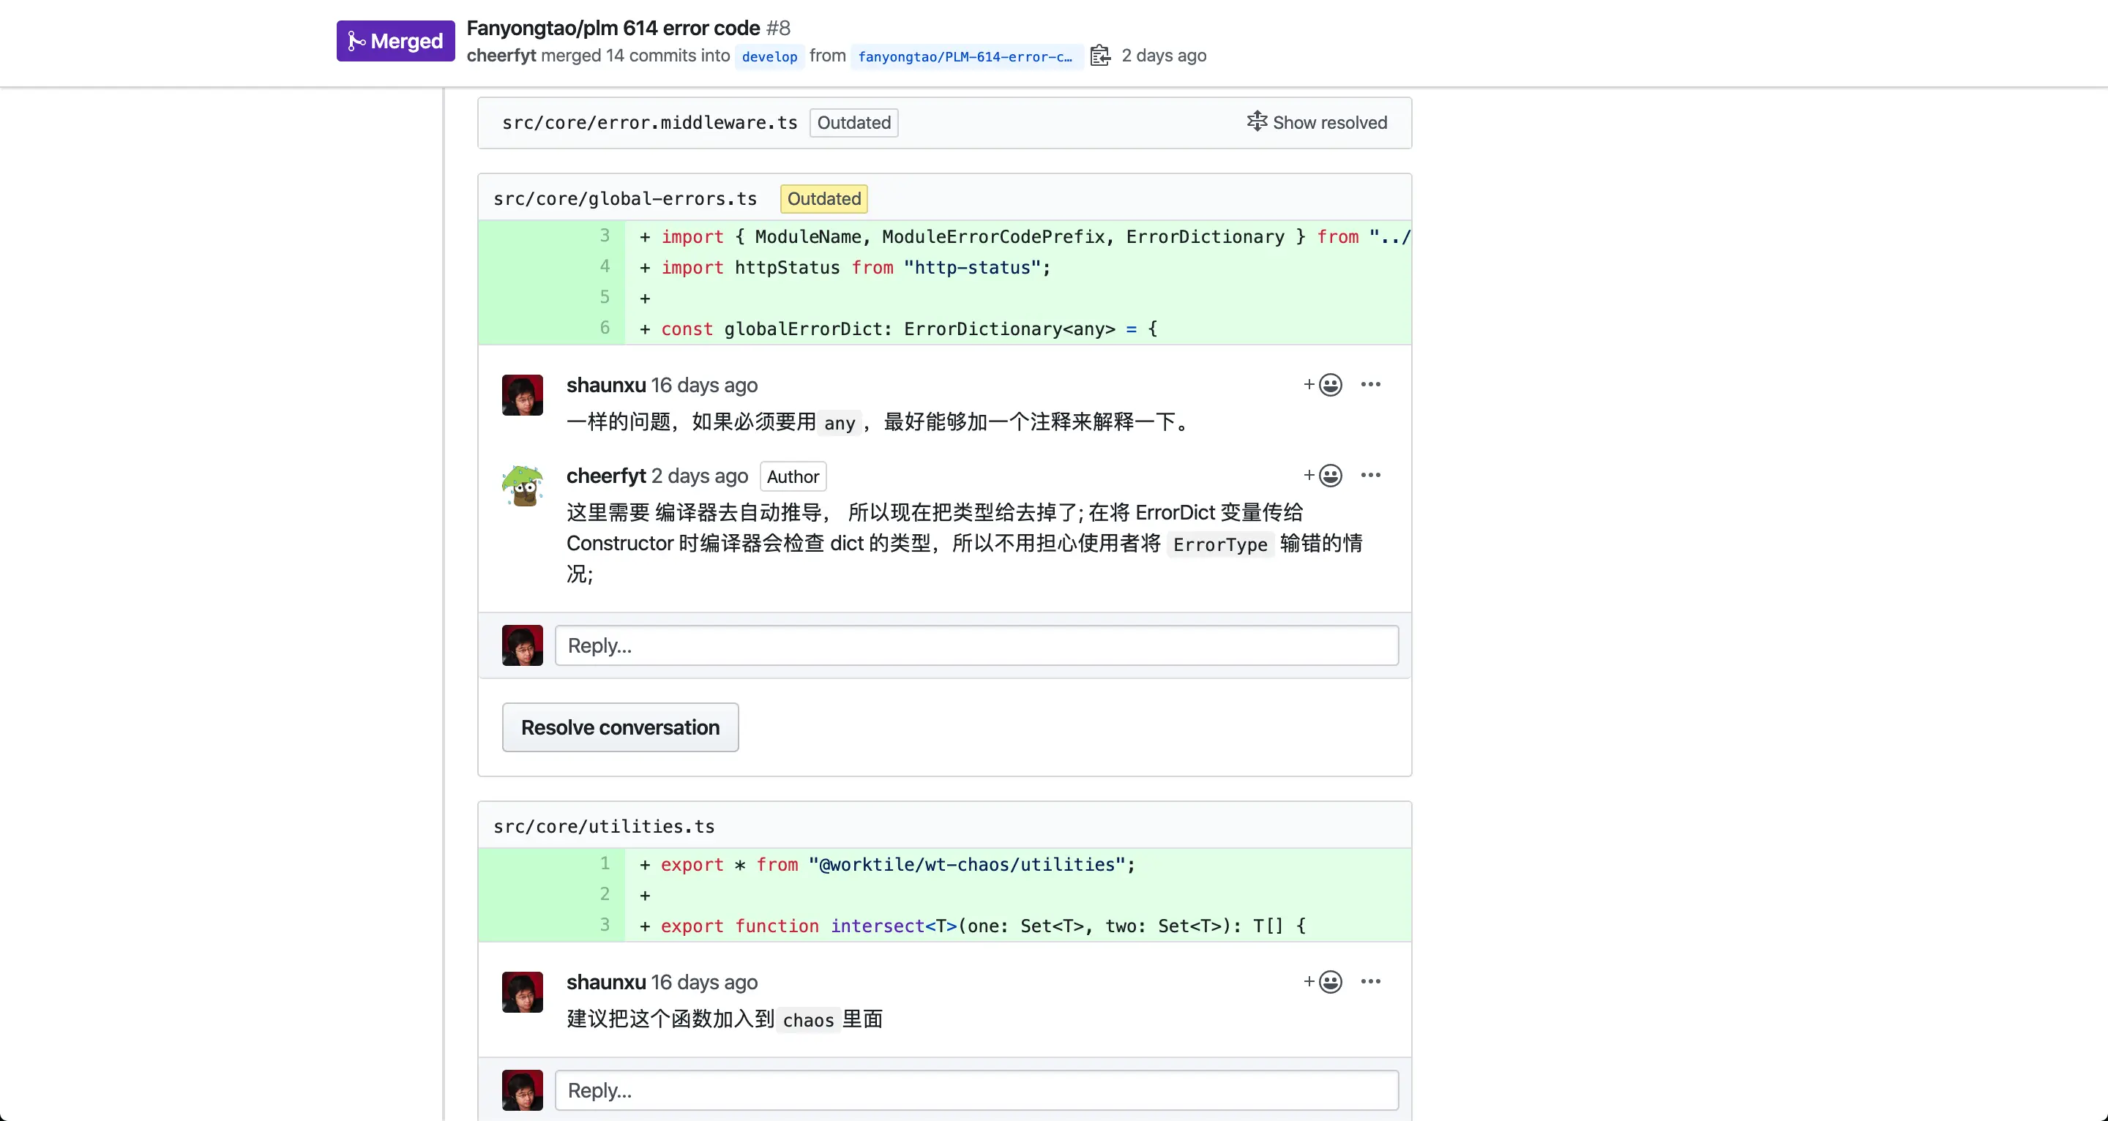Add reaction to shaunxu's any comment
The height and width of the screenshot is (1121, 2108).
coord(1323,385)
